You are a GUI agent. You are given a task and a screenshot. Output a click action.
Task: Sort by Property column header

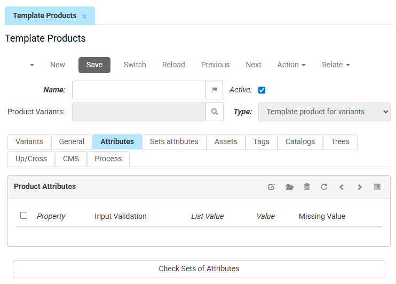51,216
